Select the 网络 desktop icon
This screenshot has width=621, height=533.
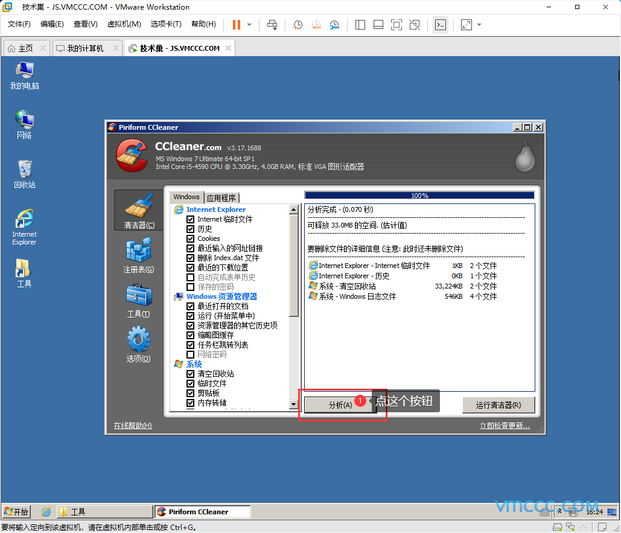tap(25, 125)
